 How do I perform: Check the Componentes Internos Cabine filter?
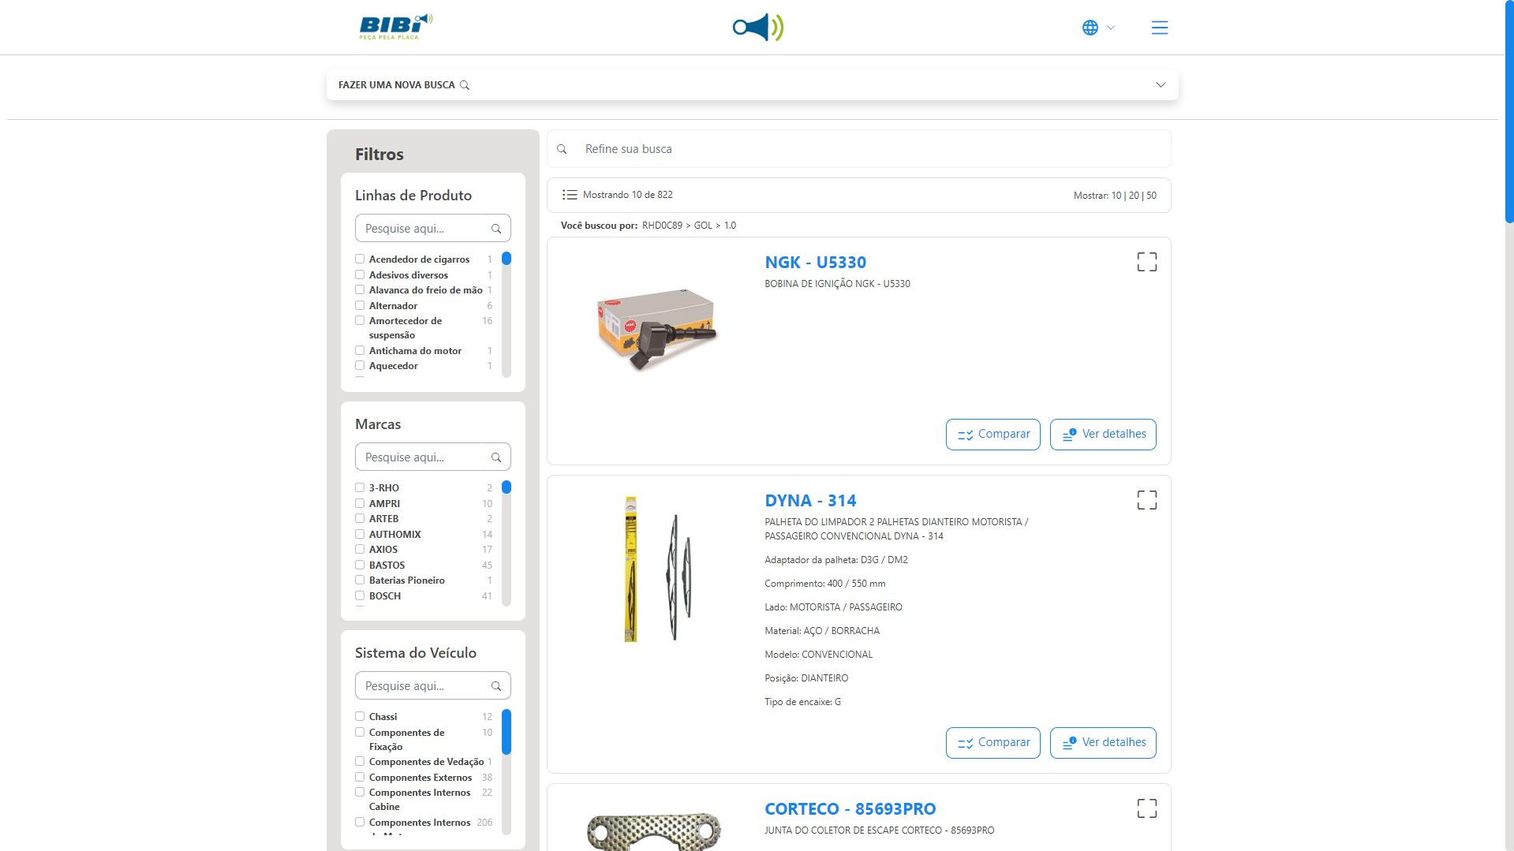[360, 792]
